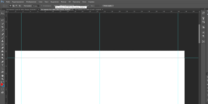The width and height of the screenshot is (208, 104).
Task: Select the Lasso tool
Action: [3, 20]
